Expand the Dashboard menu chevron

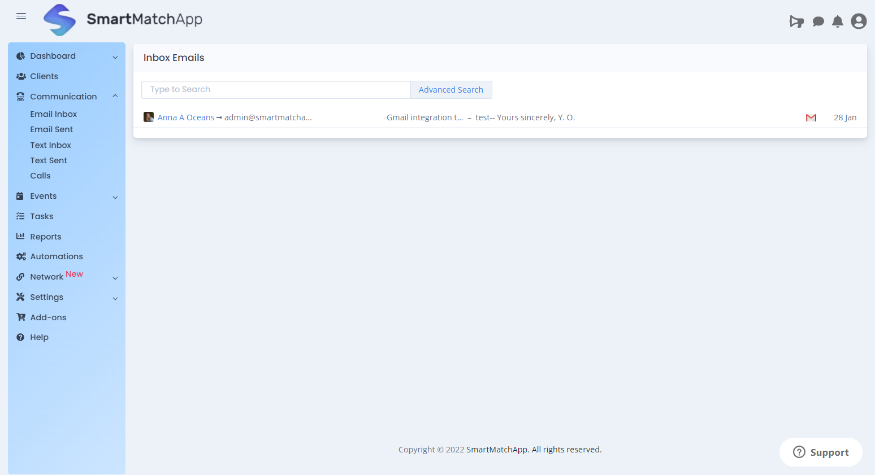[x=115, y=57]
